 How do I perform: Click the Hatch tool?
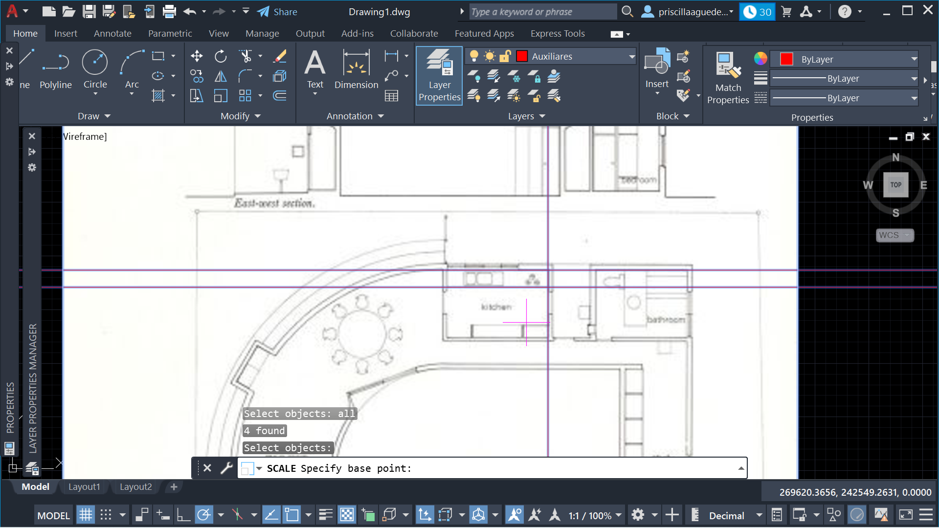click(x=158, y=96)
